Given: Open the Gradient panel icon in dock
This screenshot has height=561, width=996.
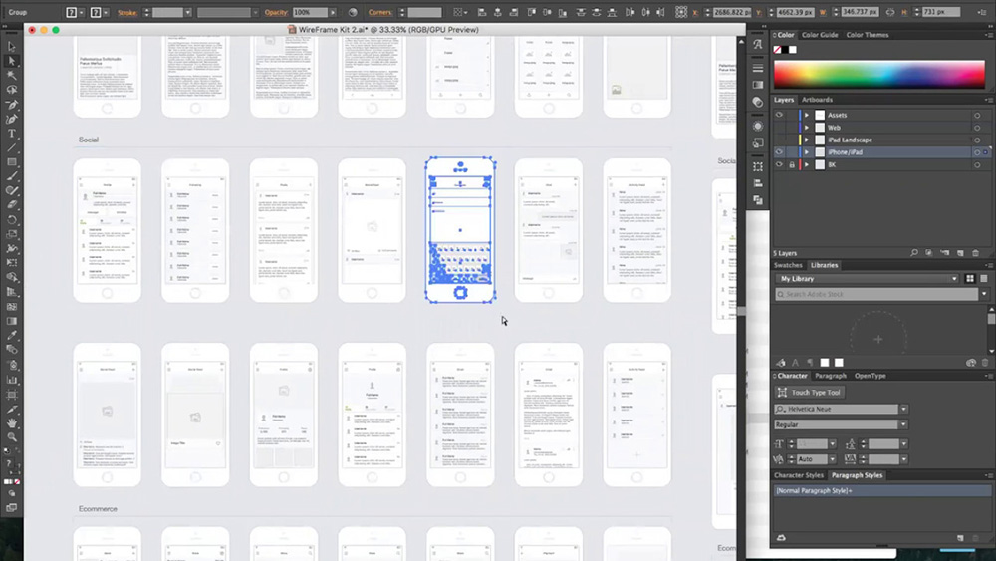Looking at the screenshot, I should [x=758, y=85].
